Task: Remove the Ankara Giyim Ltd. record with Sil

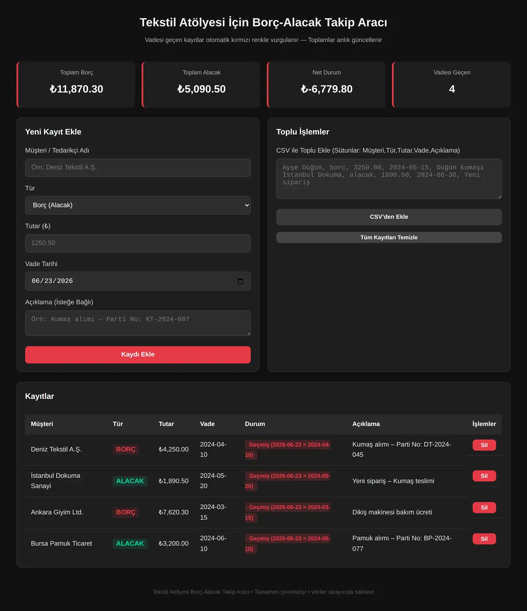Action: (x=484, y=507)
